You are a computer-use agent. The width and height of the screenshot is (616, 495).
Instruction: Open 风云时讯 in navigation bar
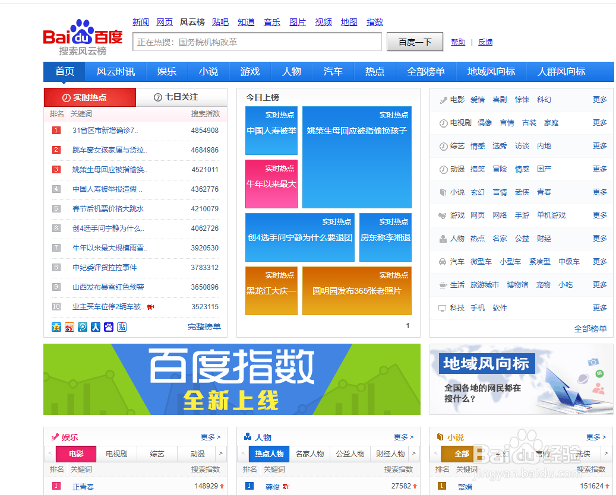coord(116,71)
